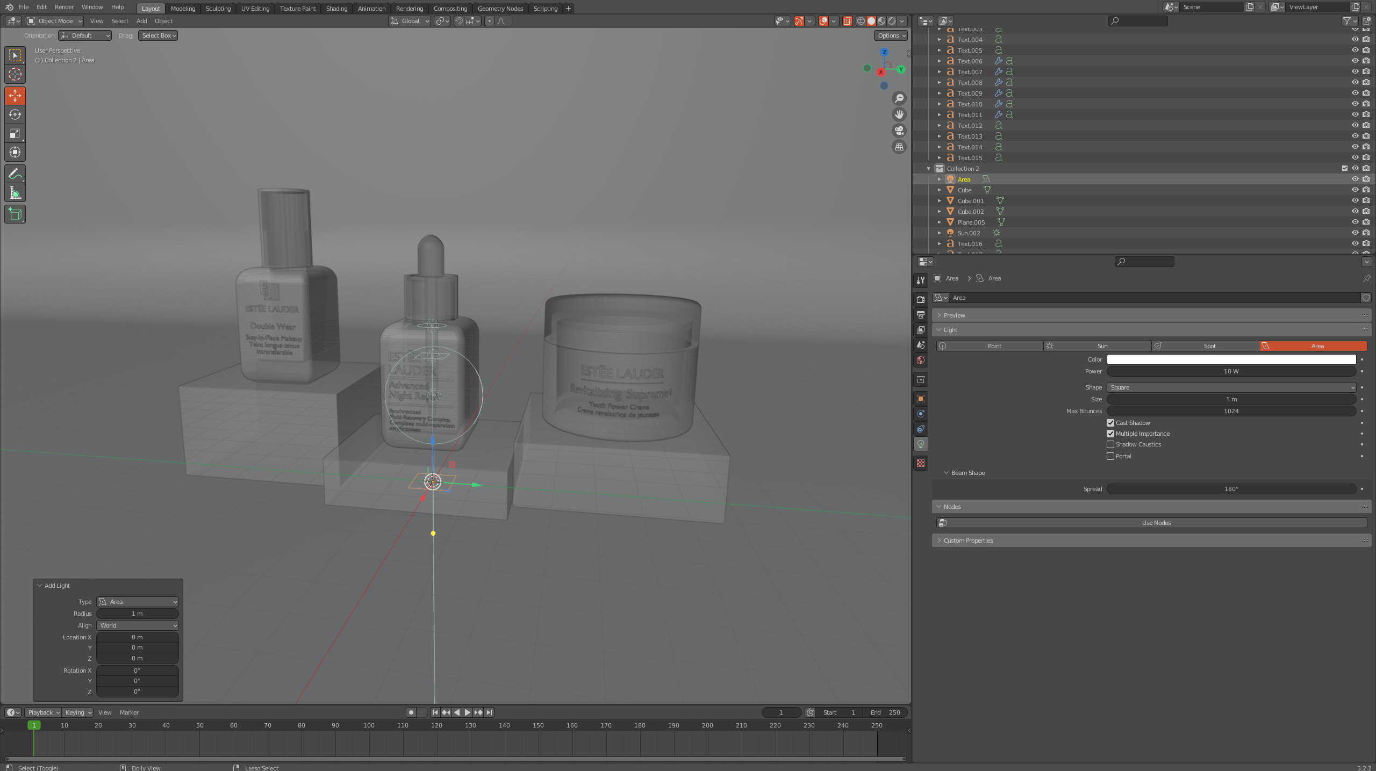Collapse Collection 2 in outliner
The width and height of the screenshot is (1376, 771).
coord(928,169)
